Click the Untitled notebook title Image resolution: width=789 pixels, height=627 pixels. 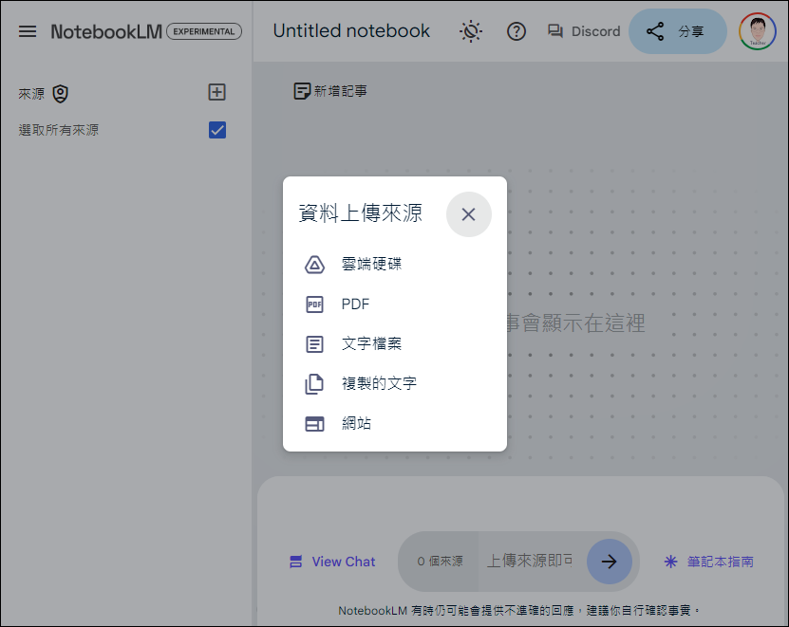click(x=351, y=30)
